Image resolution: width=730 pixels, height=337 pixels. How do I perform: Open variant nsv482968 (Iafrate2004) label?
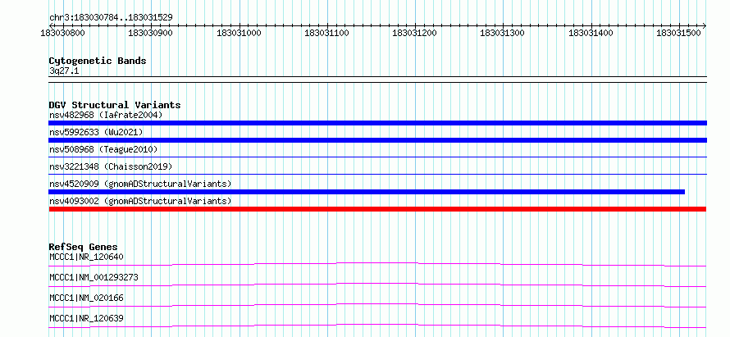click(x=106, y=115)
